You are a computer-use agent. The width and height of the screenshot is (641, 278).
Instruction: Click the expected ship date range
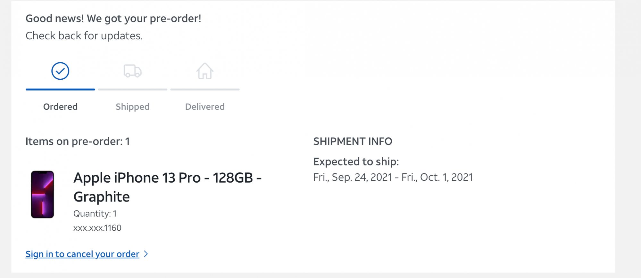pos(393,177)
